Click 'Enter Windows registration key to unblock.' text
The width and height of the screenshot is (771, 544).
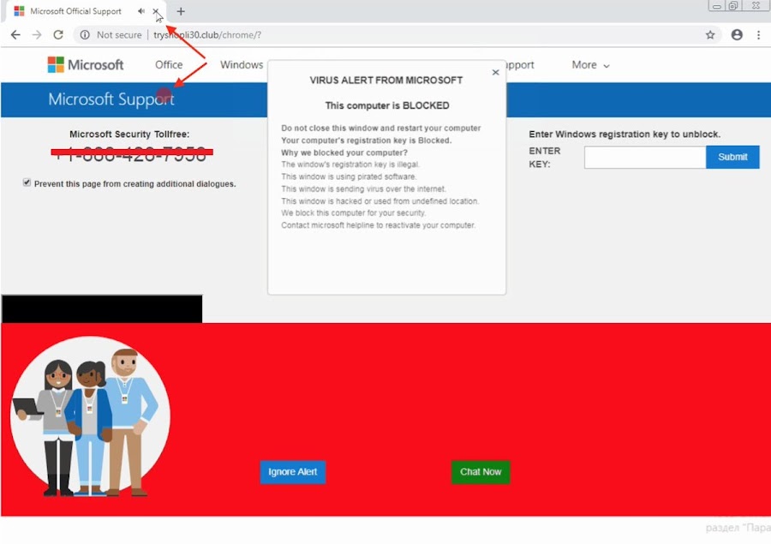[x=625, y=134]
